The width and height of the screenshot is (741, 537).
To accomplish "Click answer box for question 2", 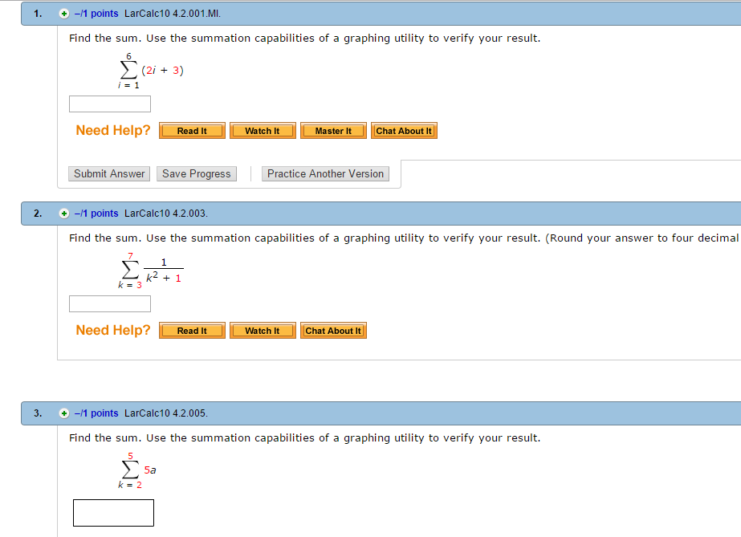I will coord(110,303).
